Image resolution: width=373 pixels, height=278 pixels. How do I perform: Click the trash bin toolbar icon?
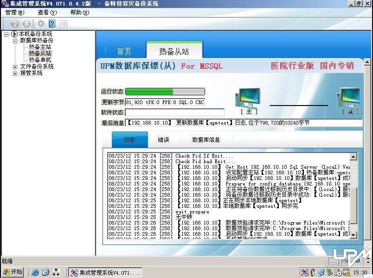[64, 24]
